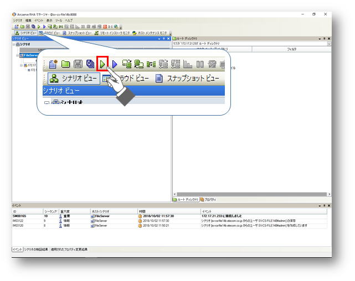
Task: Pin the シナリオ ビュー pane
Action: tap(164, 39)
